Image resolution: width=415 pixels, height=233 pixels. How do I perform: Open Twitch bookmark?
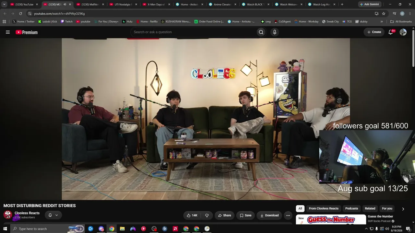pyautogui.click(x=67, y=22)
